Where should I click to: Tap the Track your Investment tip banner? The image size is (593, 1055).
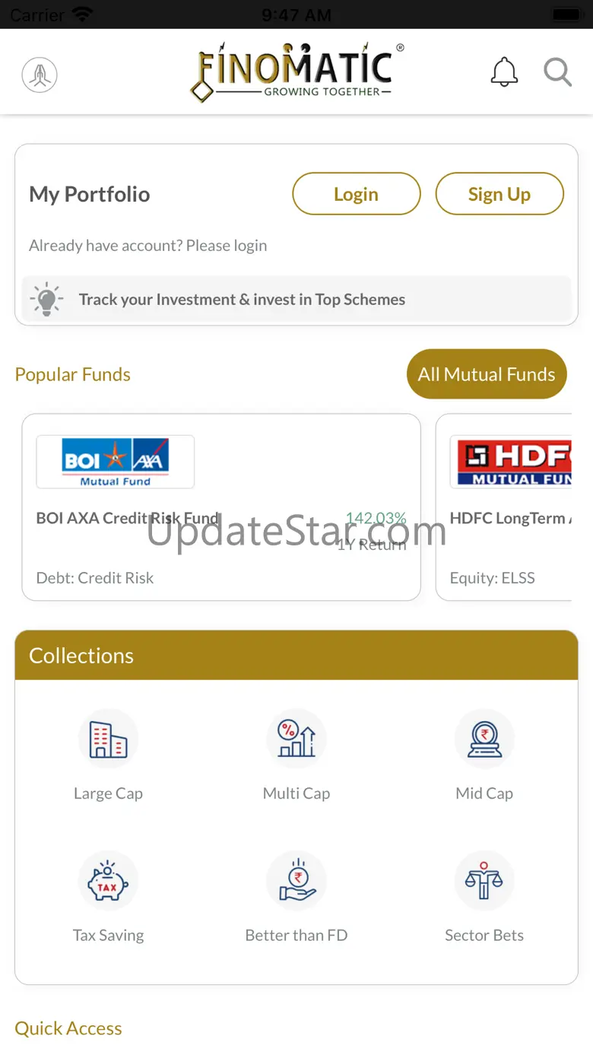(296, 299)
